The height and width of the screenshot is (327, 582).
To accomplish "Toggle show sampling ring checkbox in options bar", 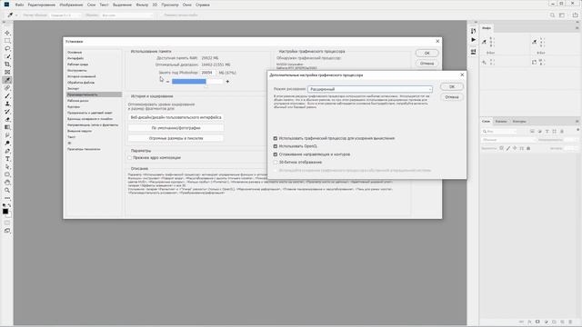I will (162, 15).
